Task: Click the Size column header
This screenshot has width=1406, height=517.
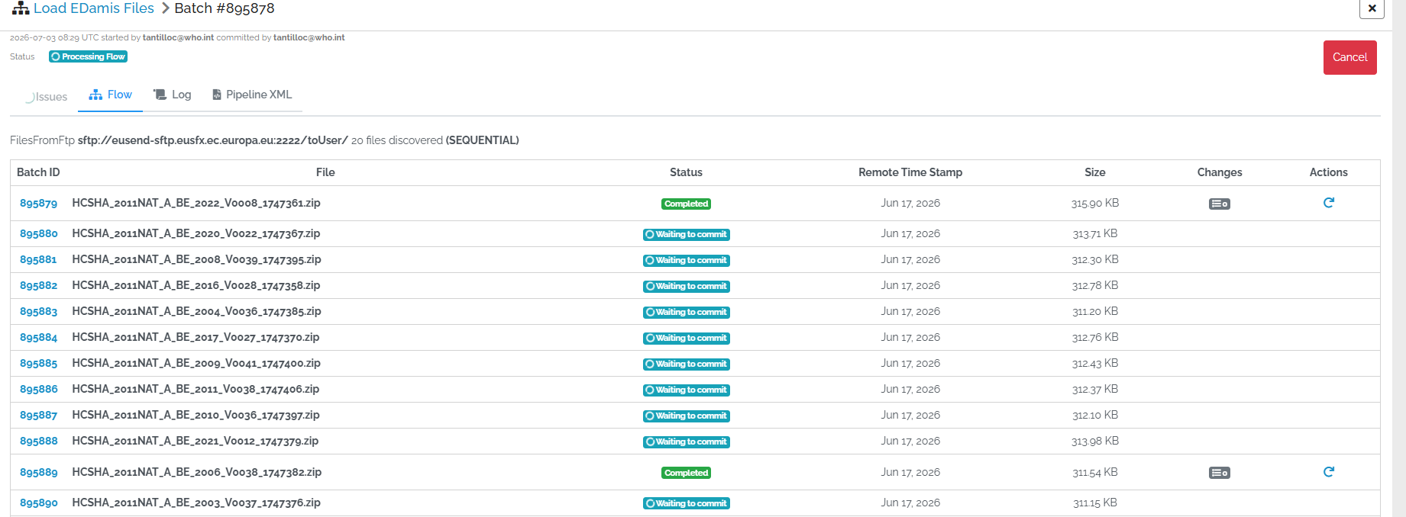Action: 1094,172
